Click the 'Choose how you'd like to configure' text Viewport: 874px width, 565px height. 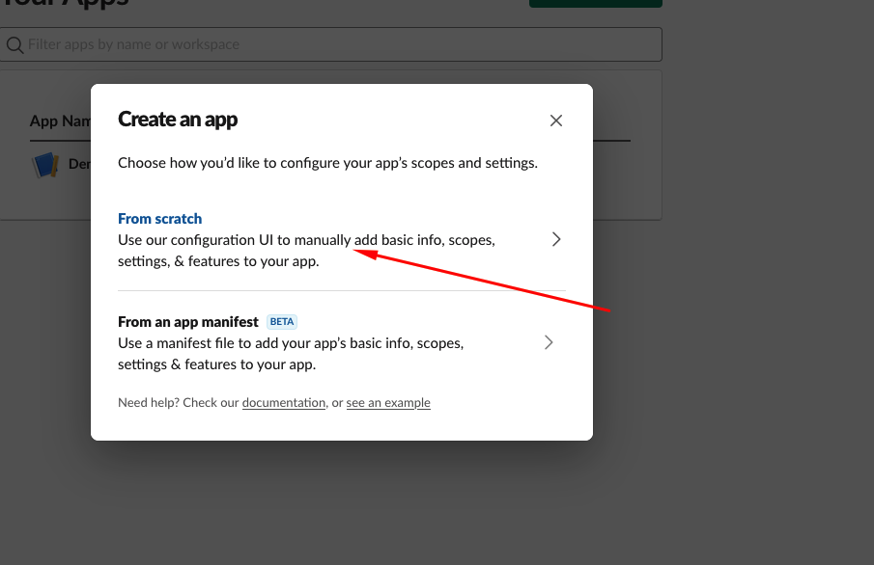(x=327, y=163)
